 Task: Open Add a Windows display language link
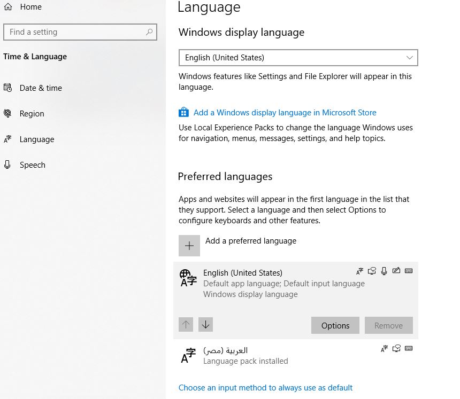(285, 113)
